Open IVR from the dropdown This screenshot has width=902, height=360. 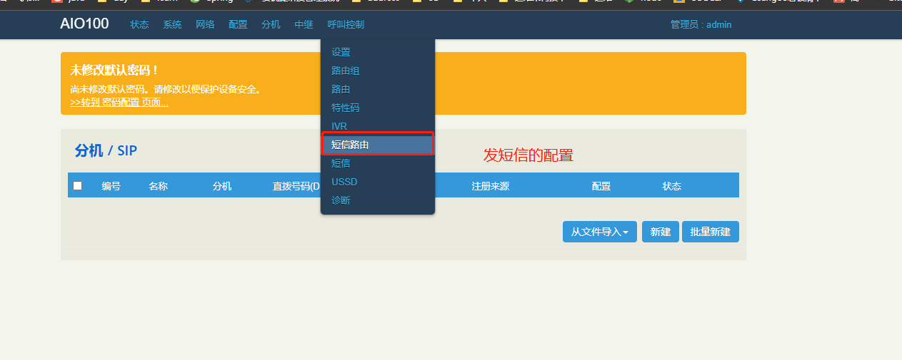378,126
